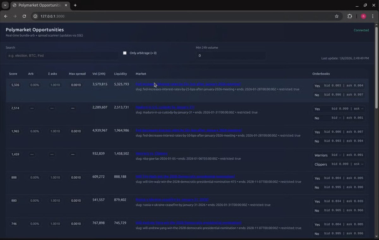Toggle the Only arbitrage checkbox
379x240 pixels.
tap(125, 53)
